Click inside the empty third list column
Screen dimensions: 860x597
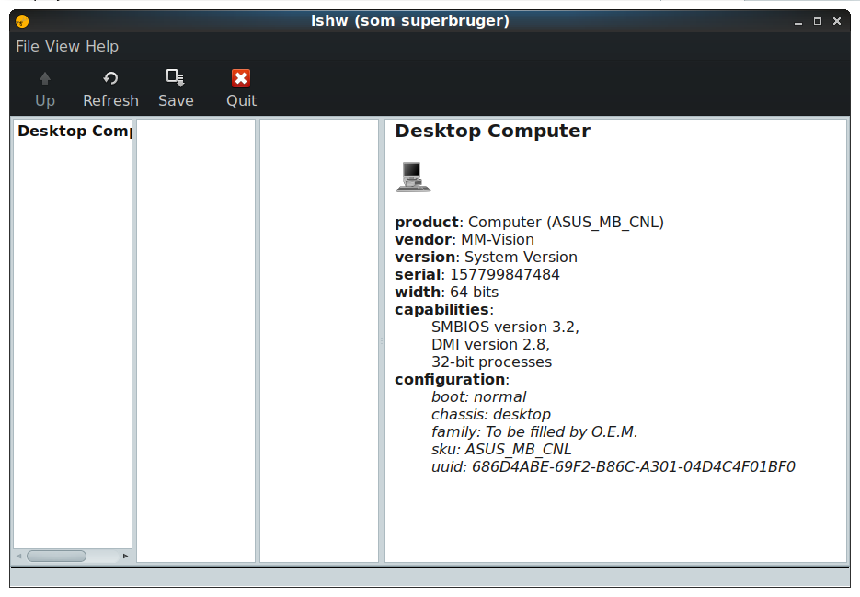pyautogui.click(x=319, y=340)
